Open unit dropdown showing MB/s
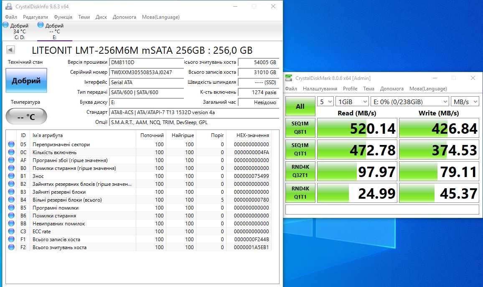This screenshot has width=483, height=287. [465, 102]
